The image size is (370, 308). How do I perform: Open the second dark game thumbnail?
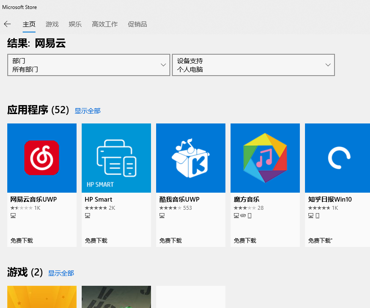pos(116,297)
